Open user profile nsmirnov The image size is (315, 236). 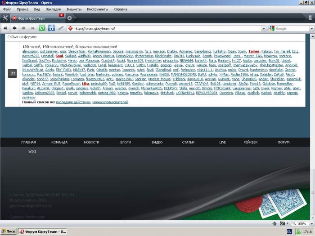tap(29, 98)
